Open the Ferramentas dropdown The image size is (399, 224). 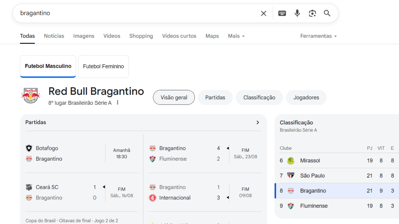(x=318, y=36)
